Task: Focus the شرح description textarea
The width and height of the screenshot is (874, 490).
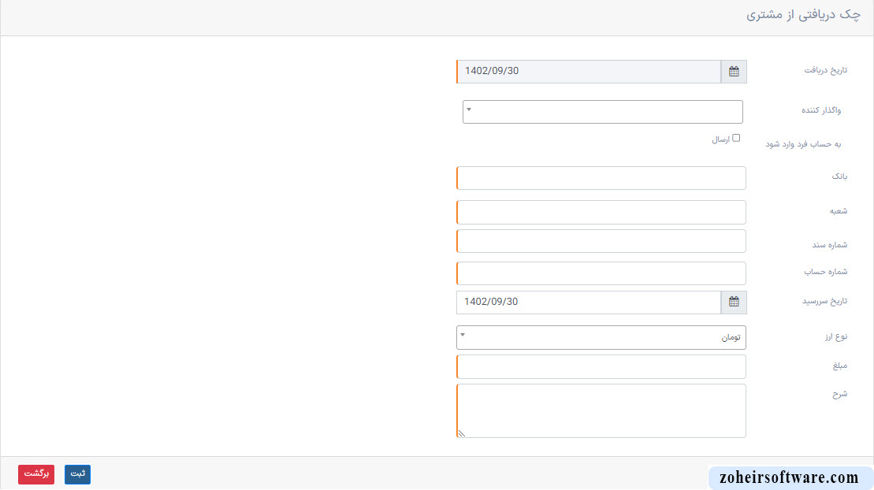Action: (x=601, y=411)
